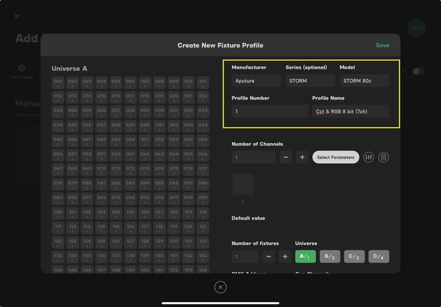This screenshot has height=307, width=441.
Task: Click the Series field showing STORM
Action: [x=310, y=81]
